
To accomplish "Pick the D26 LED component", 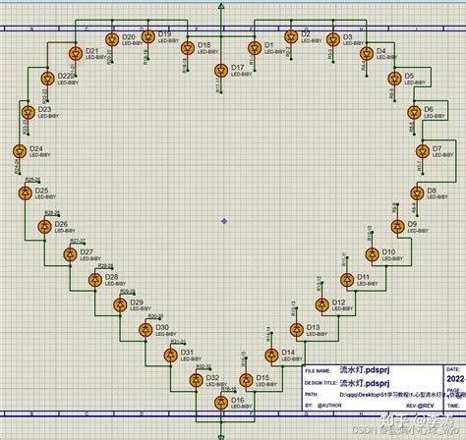I will pos(45,227).
